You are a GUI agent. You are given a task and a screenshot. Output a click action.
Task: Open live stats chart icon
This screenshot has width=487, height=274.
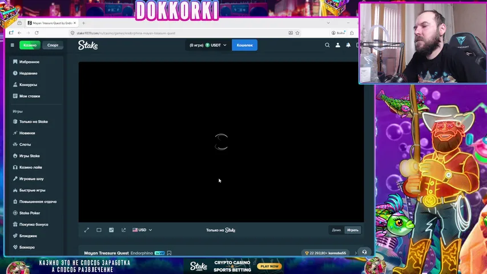[x=111, y=230]
